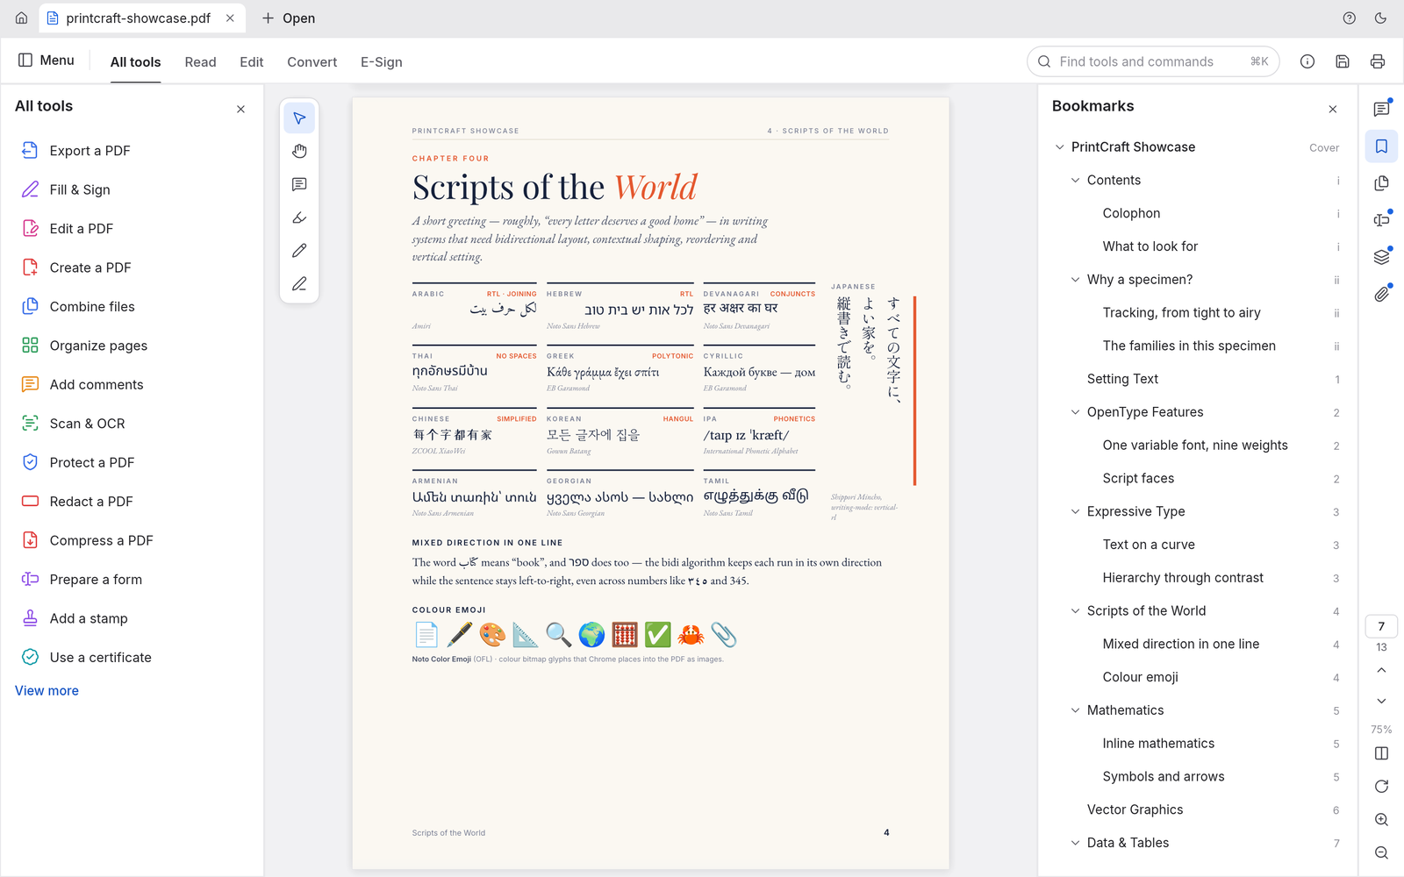Print the document using printer icon
The width and height of the screenshot is (1404, 877).
coord(1378,61)
